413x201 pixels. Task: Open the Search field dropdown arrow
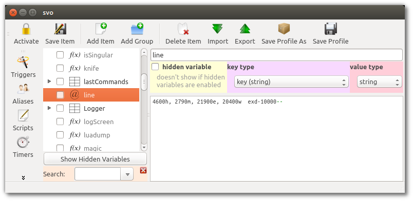(x=127, y=174)
